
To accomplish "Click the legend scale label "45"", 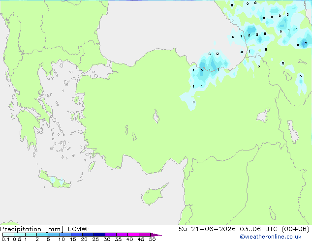I will coord(141,239).
